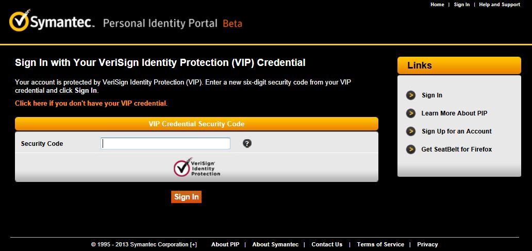Focus the Security Code input field

click(x=165, y=143)
